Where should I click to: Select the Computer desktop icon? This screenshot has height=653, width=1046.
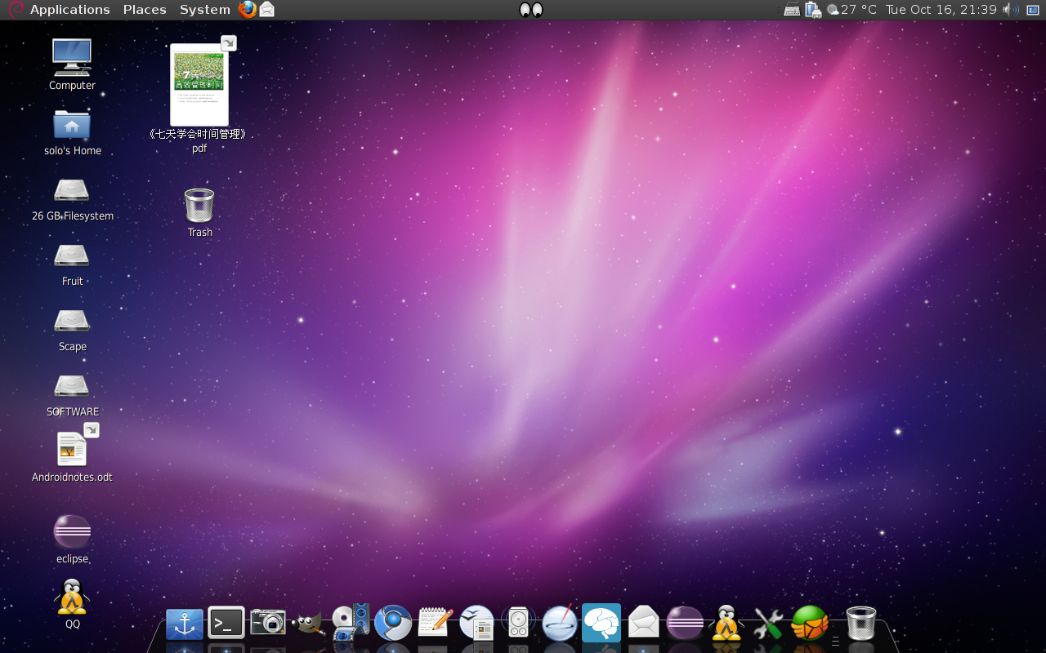tap(72, 57)
